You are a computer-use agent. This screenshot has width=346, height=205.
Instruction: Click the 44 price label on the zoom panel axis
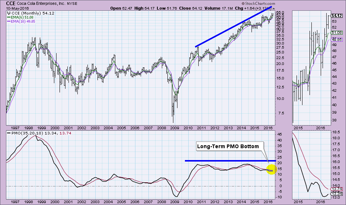tap(334, 77)
